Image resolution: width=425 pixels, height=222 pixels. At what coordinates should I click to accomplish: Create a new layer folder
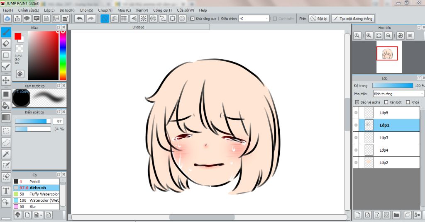point(396,215)
